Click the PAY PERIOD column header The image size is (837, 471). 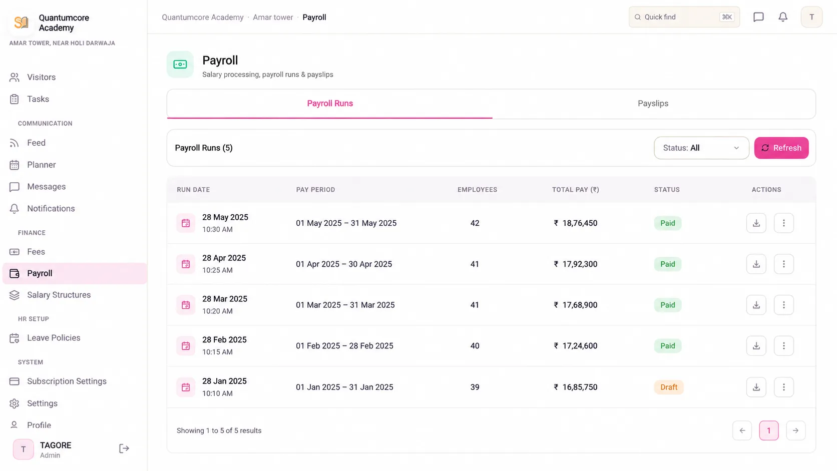point(315,190)
